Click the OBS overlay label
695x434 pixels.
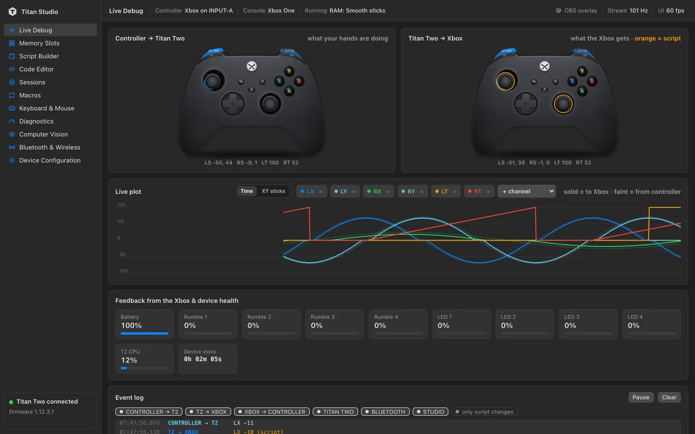click(x=581, y=11)
